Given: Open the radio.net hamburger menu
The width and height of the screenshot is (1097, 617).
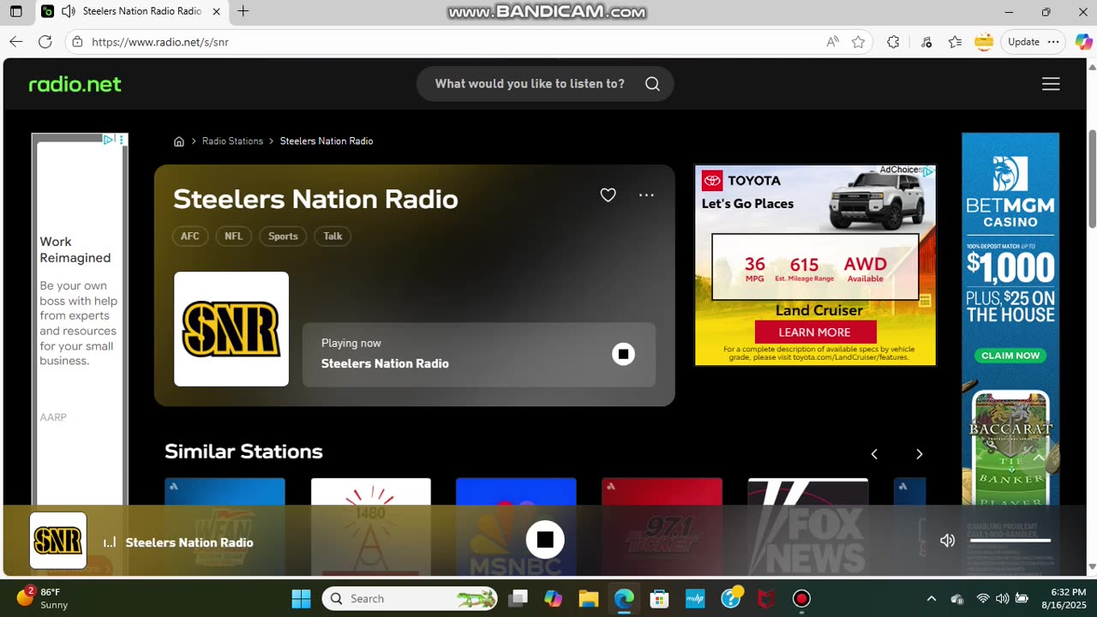Looking at the screenshot, I should 1051,84.
